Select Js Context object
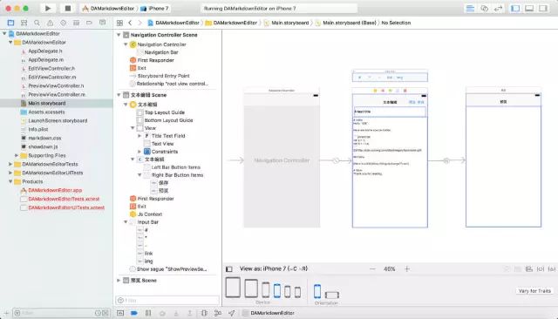The width and height of the screenshot is (558, 319). click(149, 214)
